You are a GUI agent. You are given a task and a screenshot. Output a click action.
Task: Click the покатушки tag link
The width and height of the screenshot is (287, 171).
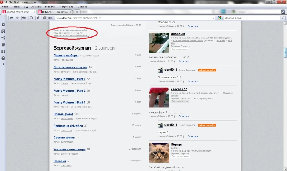click(66, 166)
